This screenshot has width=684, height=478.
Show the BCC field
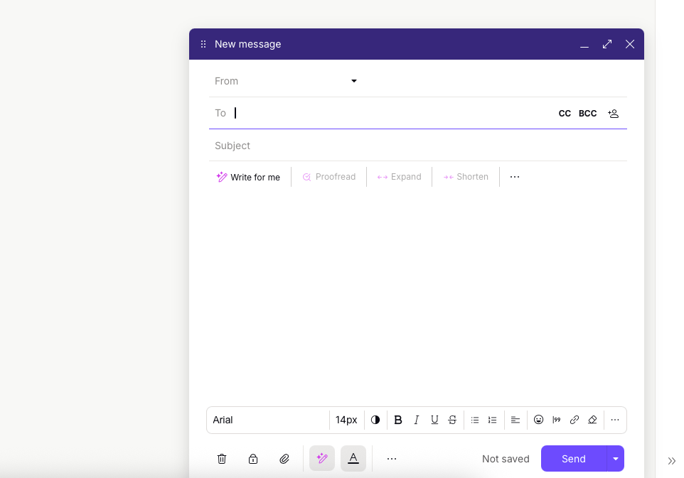[x=587, y=114]
